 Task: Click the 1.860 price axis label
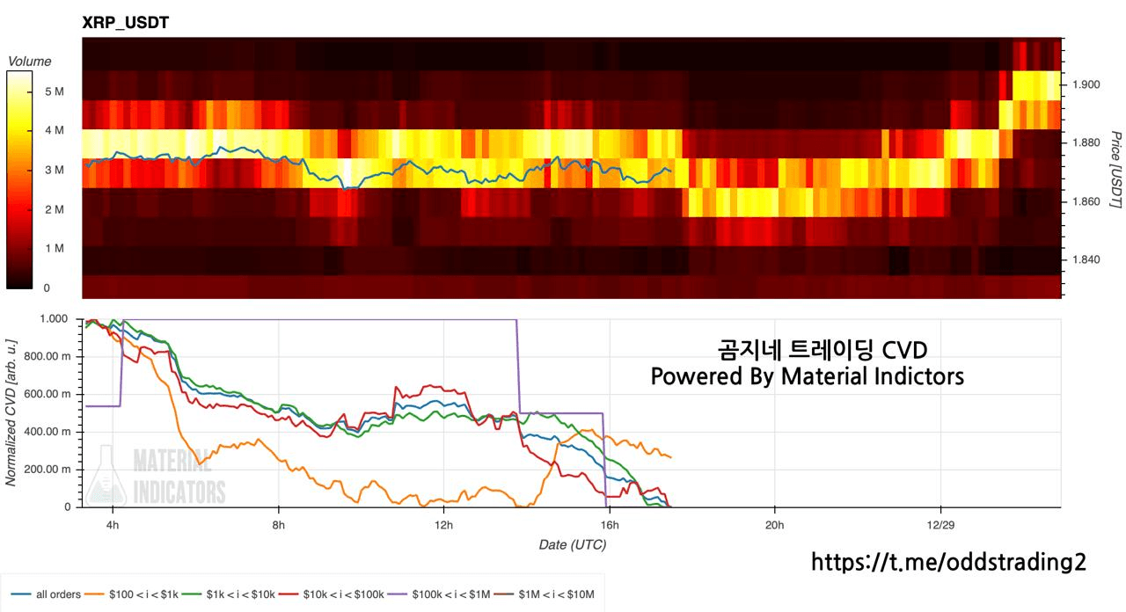[x=1085, y=201]
